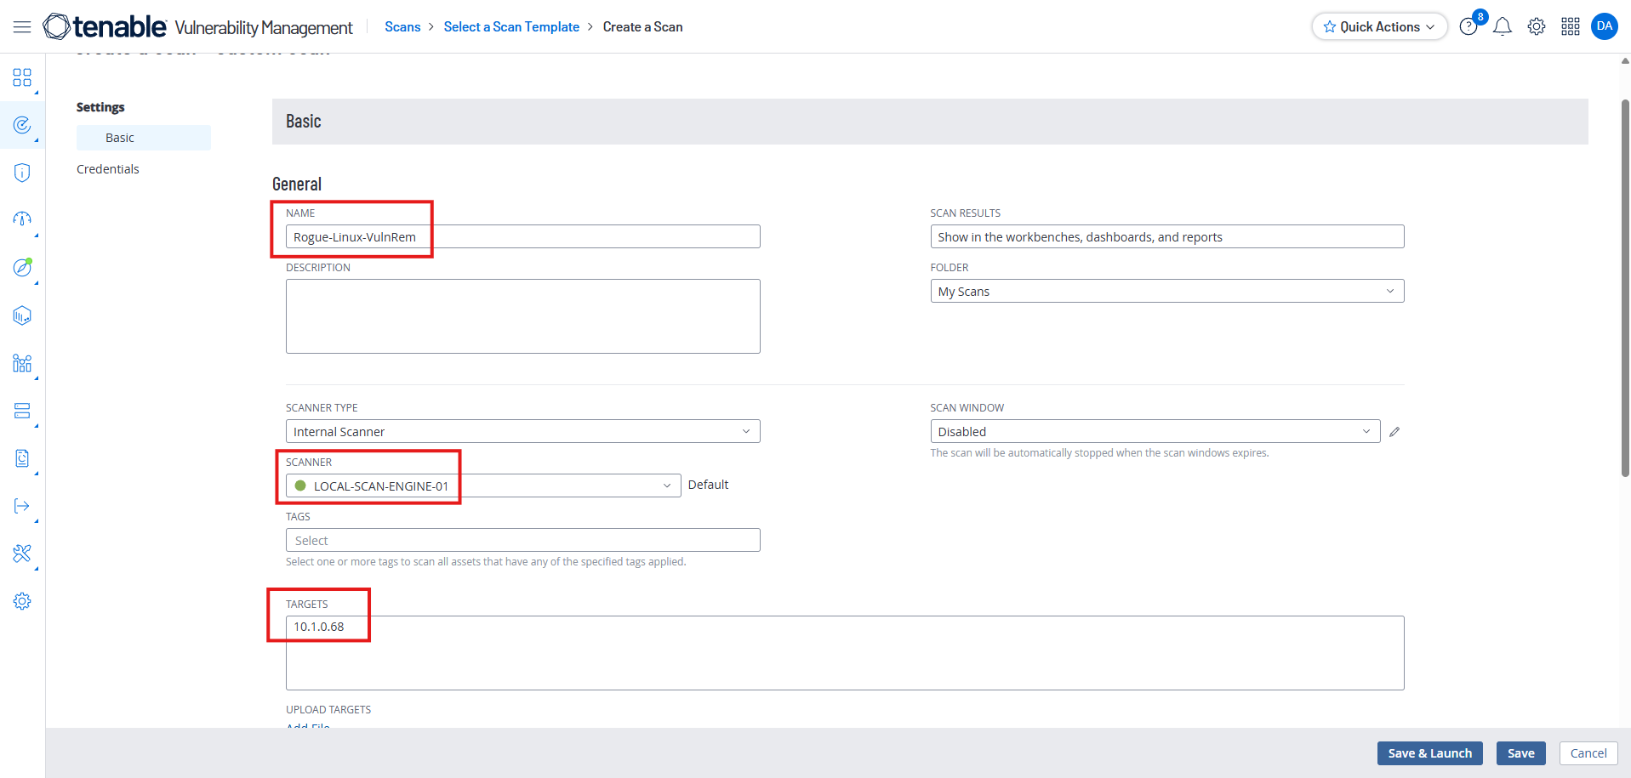1631x778 pixels.
Task: Open the scans radar icon in sidebar
Action: tap(22, 125)
